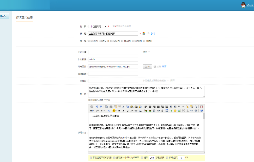Check the 头条[h] attribute checkbox
Screen dimensions: 254x162
[89, 41]
